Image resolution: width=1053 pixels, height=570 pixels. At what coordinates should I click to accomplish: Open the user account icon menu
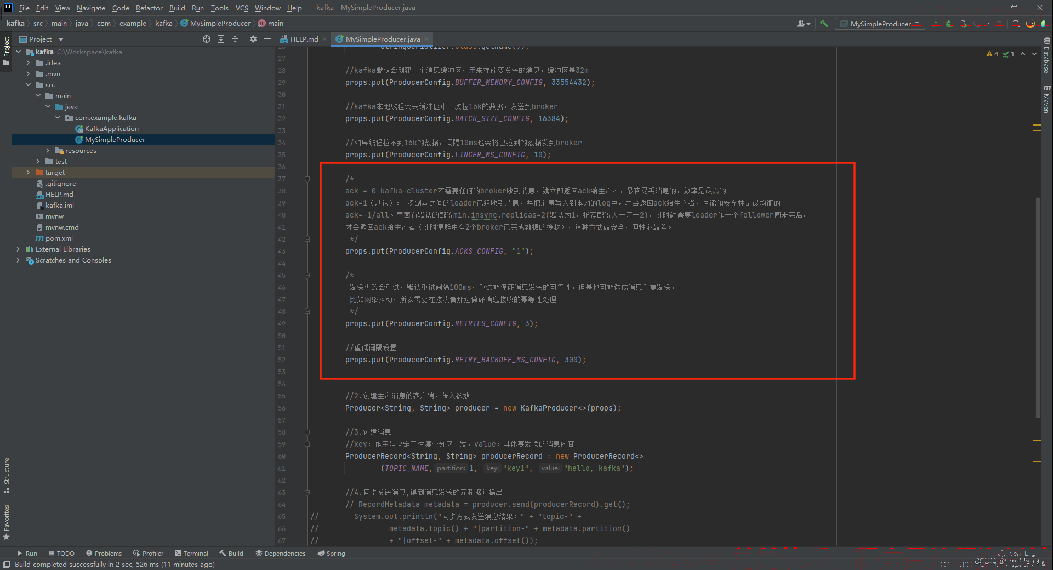tap(803, 24)
